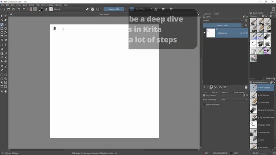This screenshot has height=155, width=276.
Task: Click the Open File toolbar icon
Action: point(9,9)
